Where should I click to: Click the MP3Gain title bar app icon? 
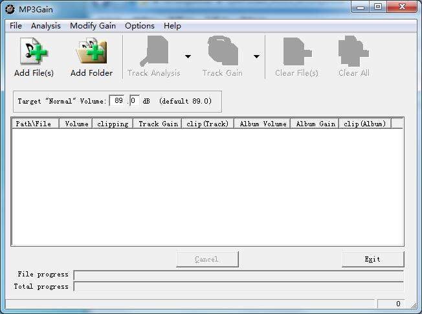pyautogui.click(x=10, y=10)
